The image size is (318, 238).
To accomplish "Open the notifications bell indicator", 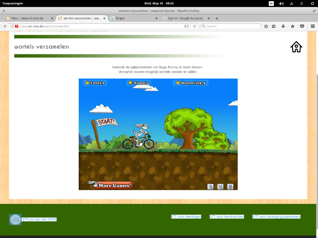I will click(x=302, y=4).
